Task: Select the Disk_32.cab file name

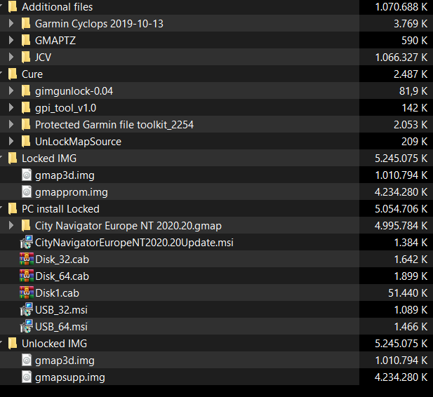Action: pos(62,260)
